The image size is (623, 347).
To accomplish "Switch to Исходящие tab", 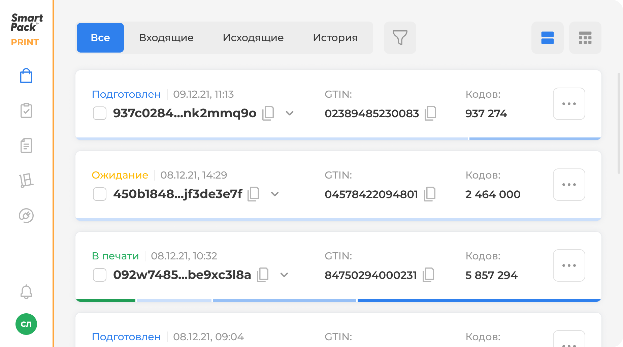I will click(x=253, y=38).
